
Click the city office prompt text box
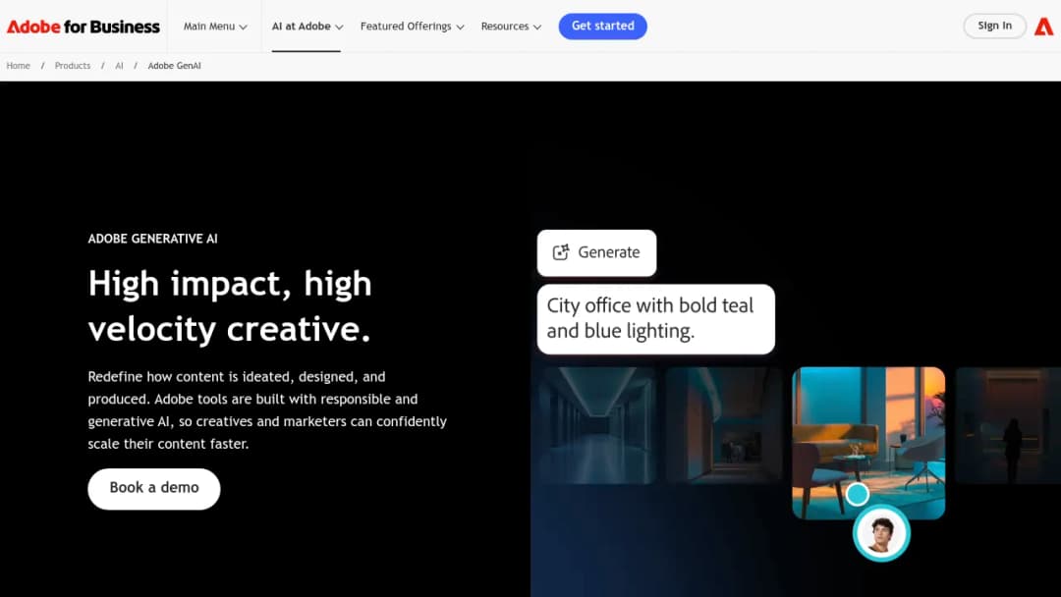tap(655, 319)
